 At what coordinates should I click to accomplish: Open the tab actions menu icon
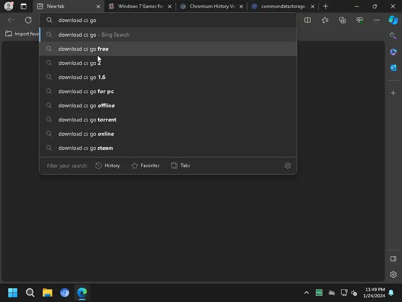(24, 6)
